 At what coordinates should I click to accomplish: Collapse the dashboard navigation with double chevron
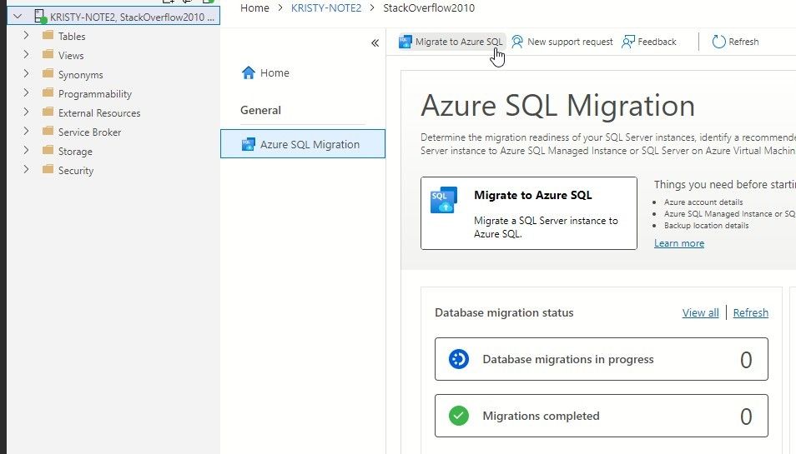click(x=375, y=43)
